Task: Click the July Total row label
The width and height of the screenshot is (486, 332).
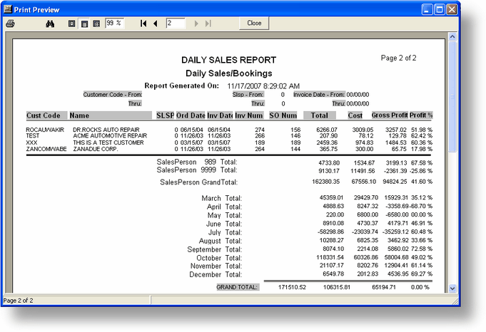Action: point(225,232)
